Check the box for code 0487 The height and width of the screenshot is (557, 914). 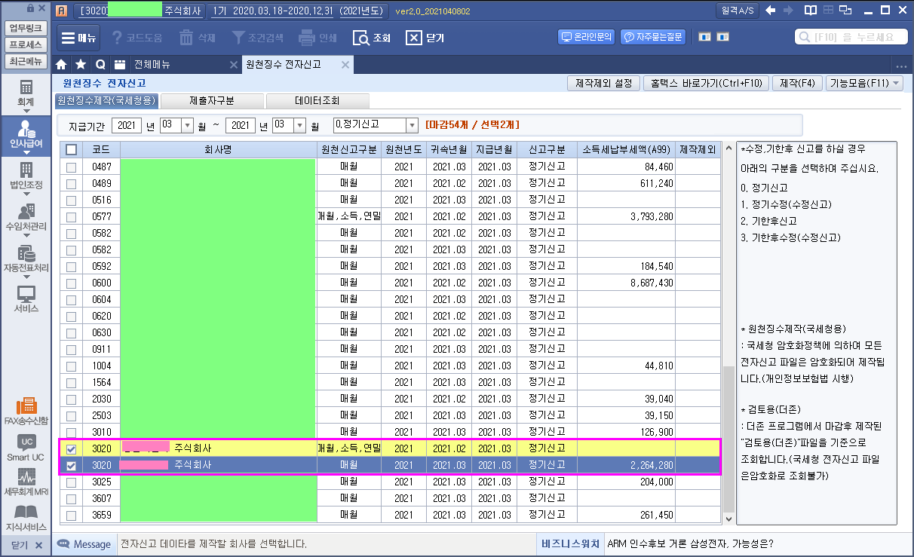[72, 167]
